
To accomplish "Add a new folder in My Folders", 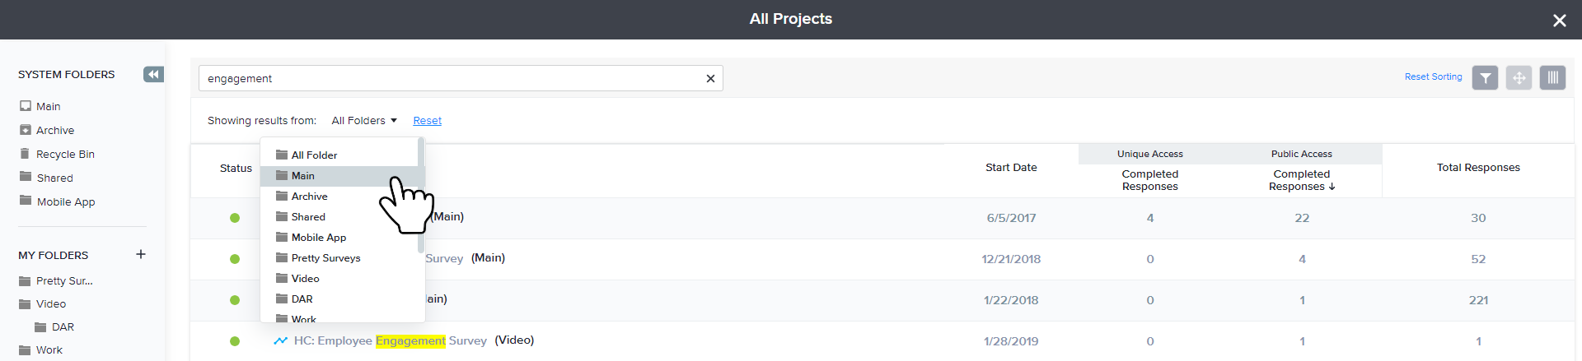I will tap(141, 255).
